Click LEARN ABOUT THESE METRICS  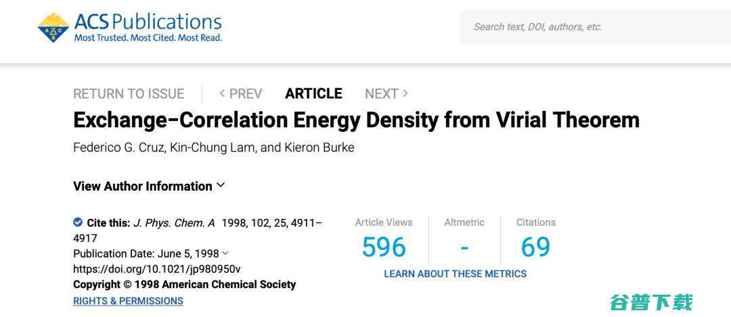pos(455,274)
